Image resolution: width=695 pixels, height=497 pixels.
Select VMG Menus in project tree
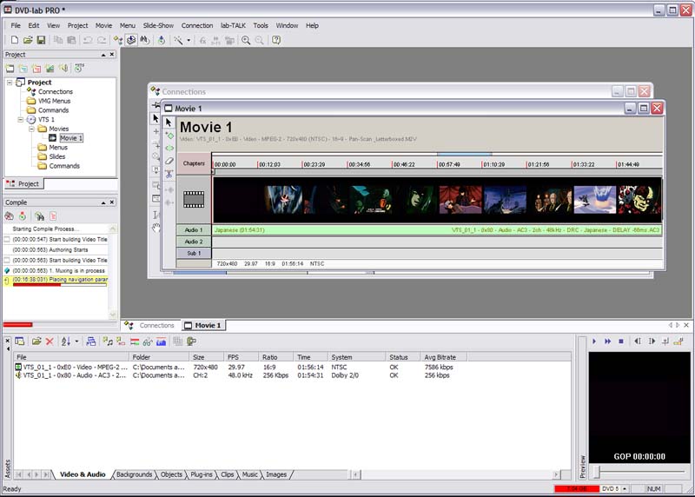[x=54, y=101]
